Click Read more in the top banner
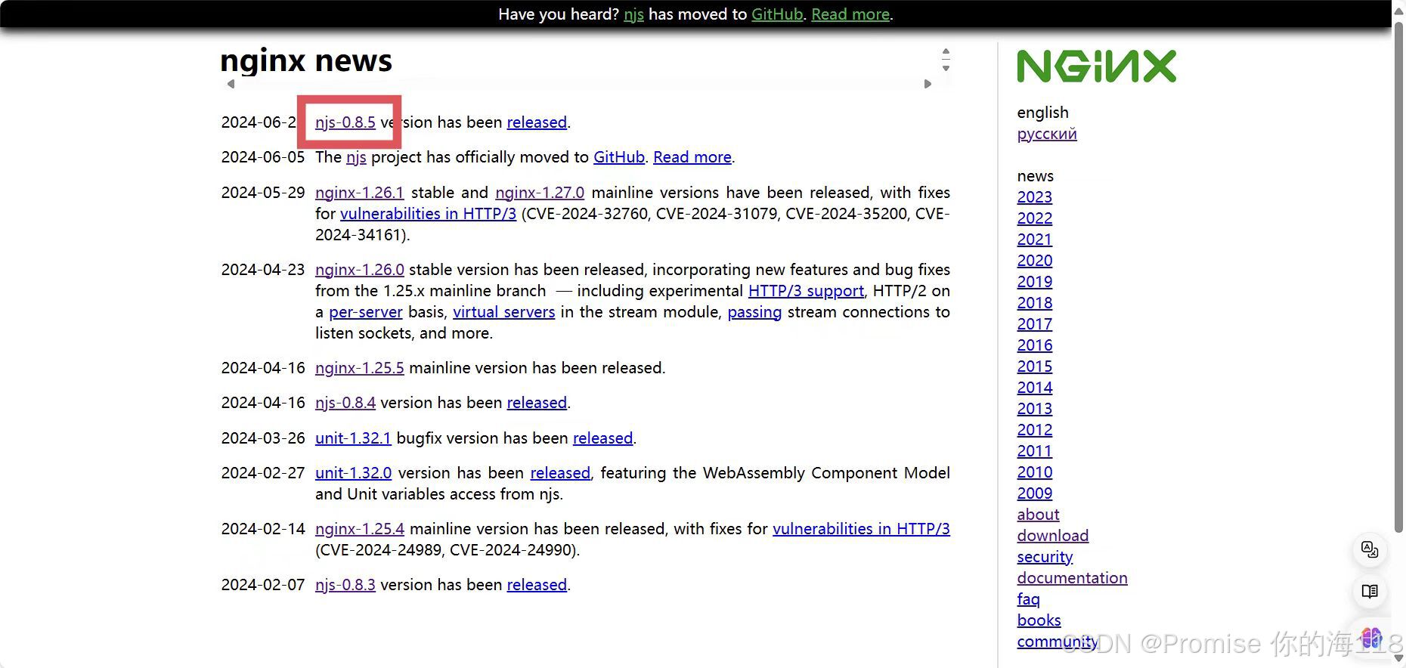The image size is (1406, 668). pyautogui.click(x=850, y=14)
